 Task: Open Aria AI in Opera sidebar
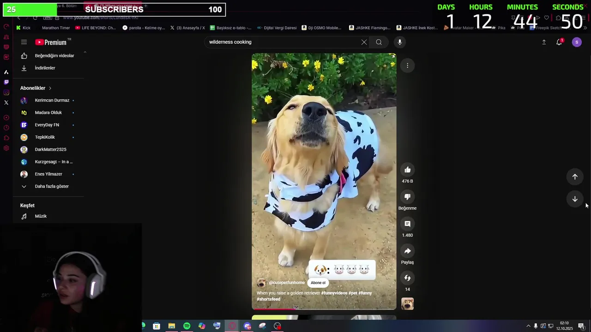(6, 72)
